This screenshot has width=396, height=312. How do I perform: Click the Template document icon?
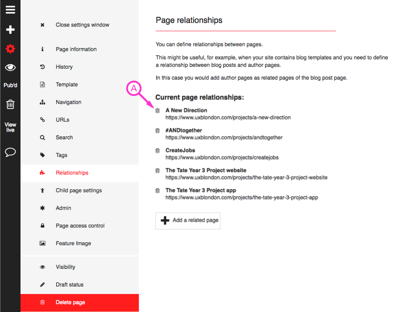[43, 85]
